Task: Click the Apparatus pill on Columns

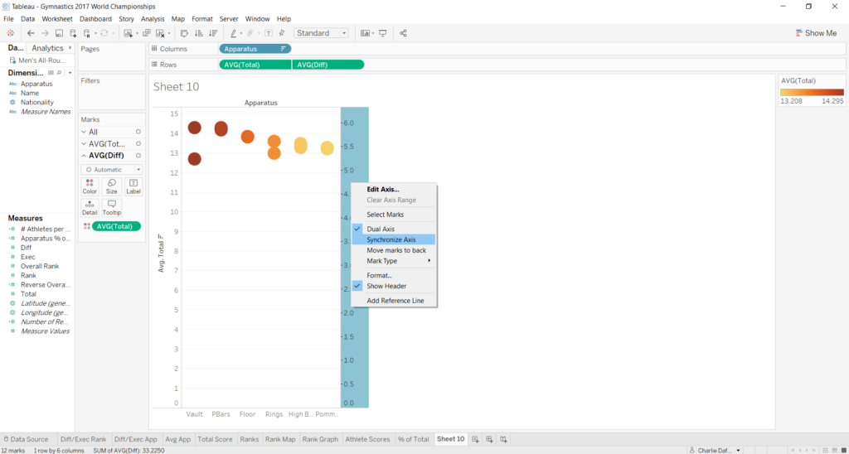Action: 255,49
